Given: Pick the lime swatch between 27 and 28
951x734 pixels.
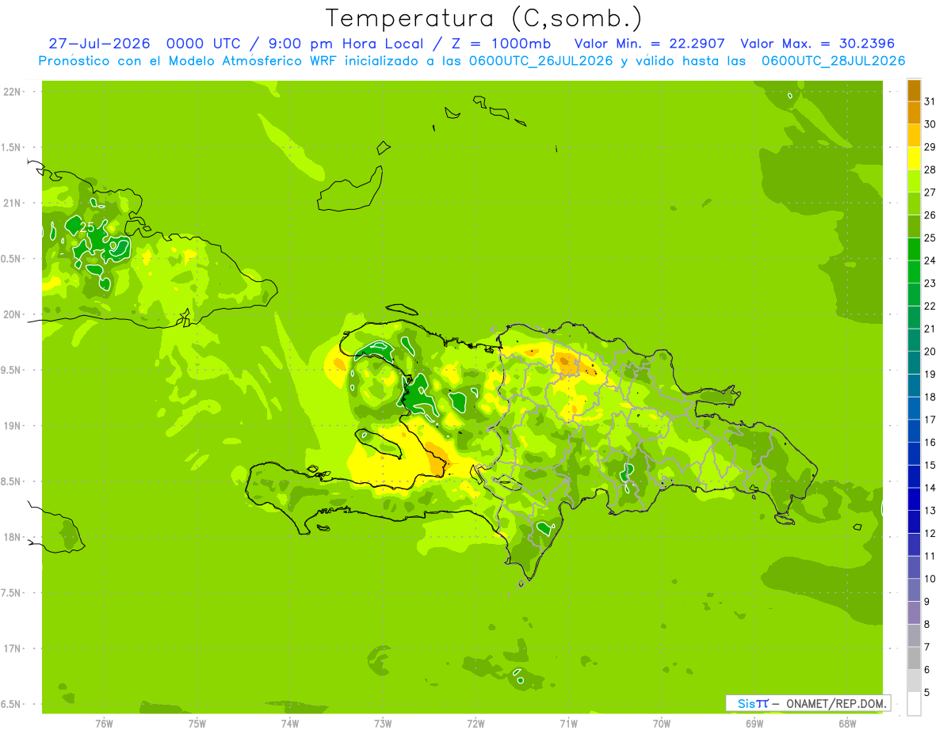Looking at the screenshot, I should pos(914,181).
